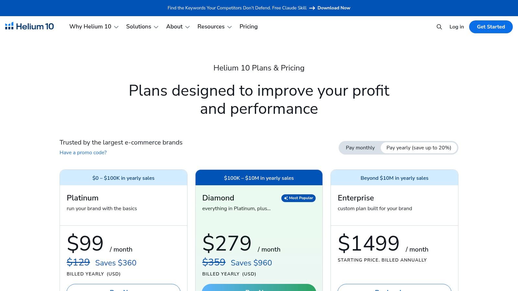Click the Most Popular sparkle badge
Screen dimensions: 518x291
click(x=298, y=198)
